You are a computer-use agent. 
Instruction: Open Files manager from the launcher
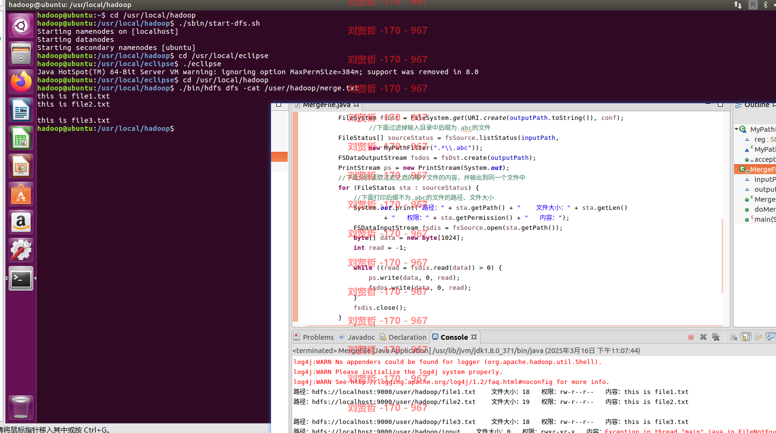[x=21, y=54]
